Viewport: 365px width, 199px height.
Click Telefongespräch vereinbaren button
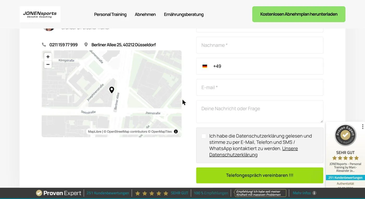[x=260, y=175]
